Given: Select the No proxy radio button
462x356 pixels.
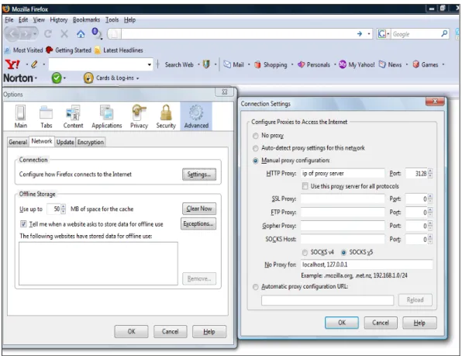Looking at the screenshot, I should (x=256, y=136).
